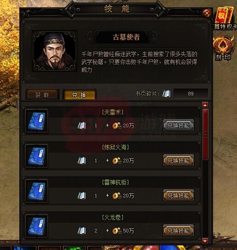Click the red scrollbar thumb

205,134
